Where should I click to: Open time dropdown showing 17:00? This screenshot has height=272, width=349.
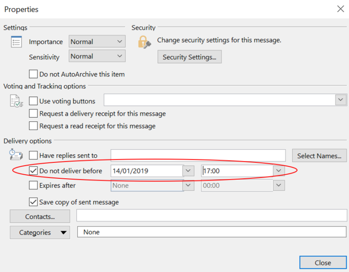pyautogui.click(x=279, y=171)
